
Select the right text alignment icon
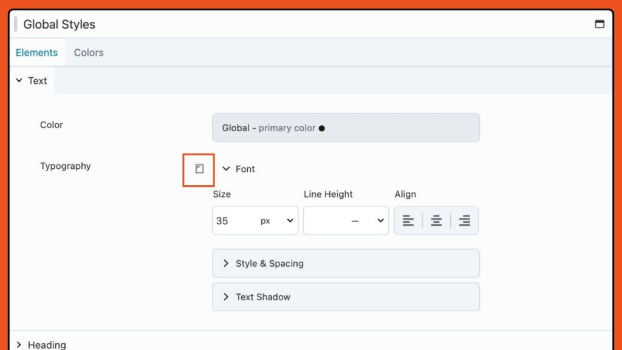465,221
